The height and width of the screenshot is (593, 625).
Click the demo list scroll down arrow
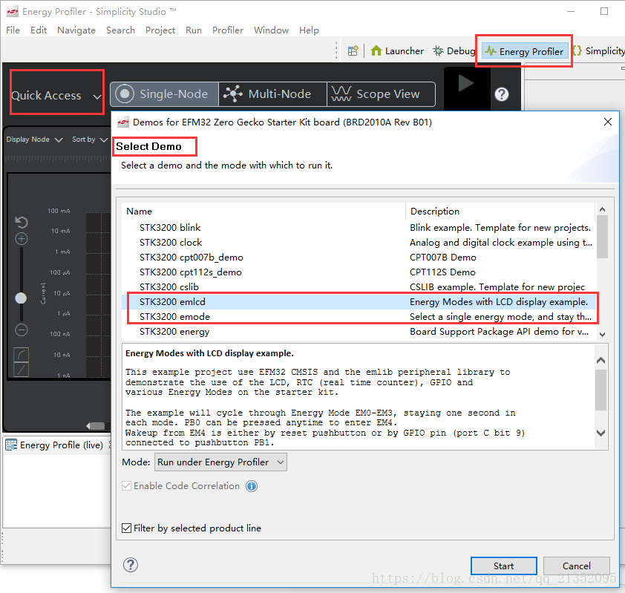[x=602, y=335]
